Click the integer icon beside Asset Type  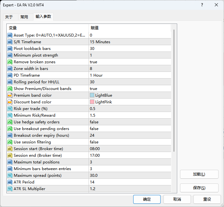click(10, 35)
